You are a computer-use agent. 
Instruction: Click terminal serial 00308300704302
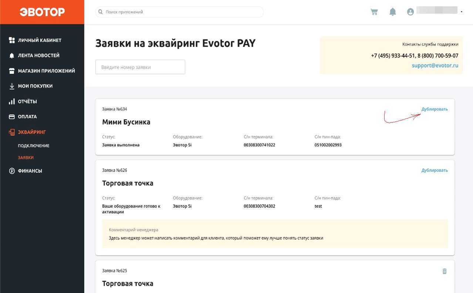(x=260, y=206)
